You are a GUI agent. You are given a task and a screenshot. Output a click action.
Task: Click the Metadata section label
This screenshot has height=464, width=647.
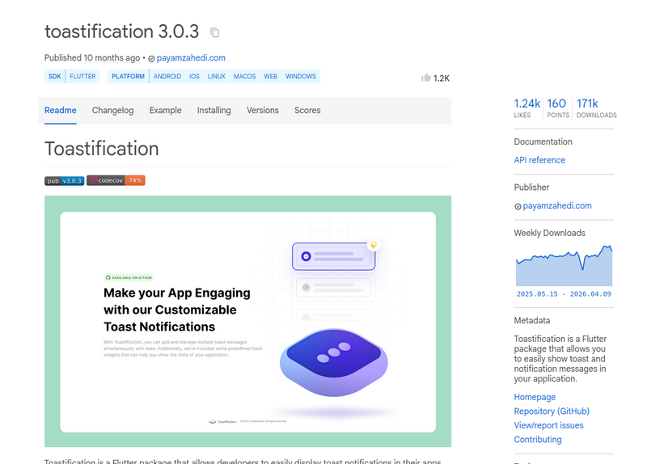tap(532, 320)
